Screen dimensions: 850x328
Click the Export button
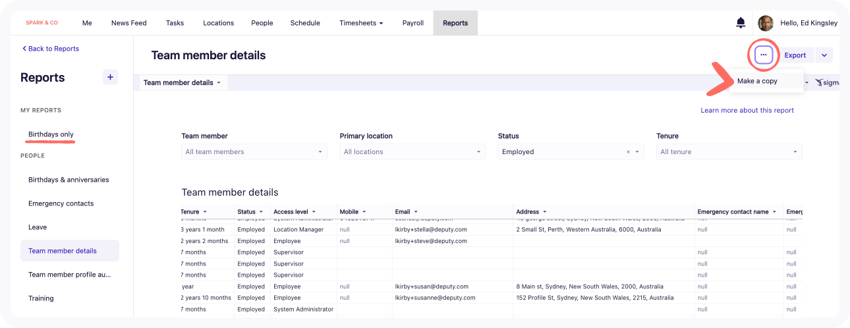point(795,55)
